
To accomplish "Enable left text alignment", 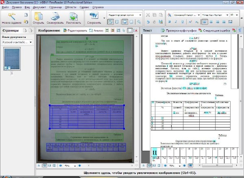I will [x=204, y=21].
